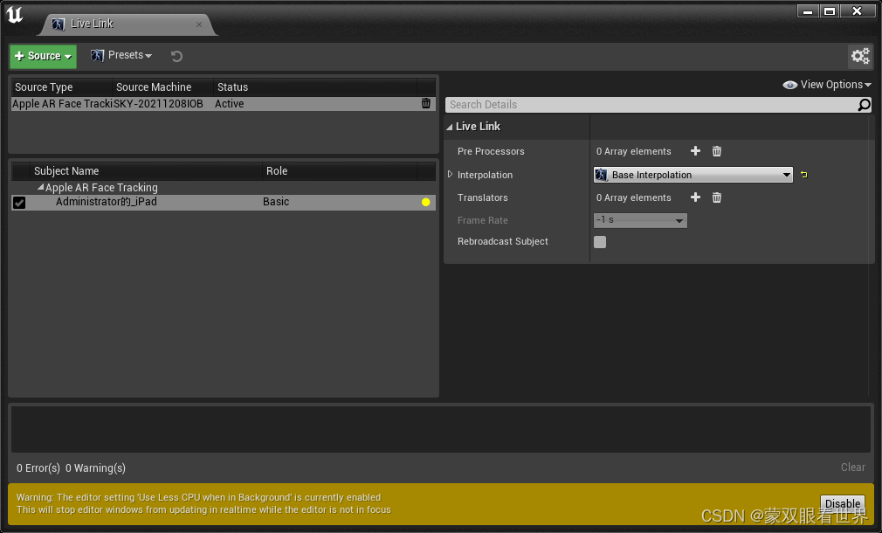Open Live Link settings gear icon

tap(860, 56)
